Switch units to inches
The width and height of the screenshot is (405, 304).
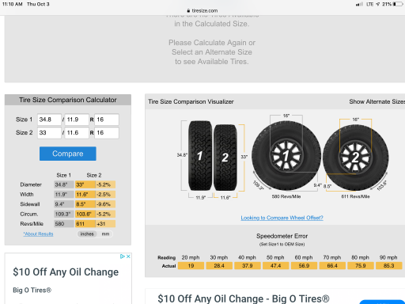87,234
